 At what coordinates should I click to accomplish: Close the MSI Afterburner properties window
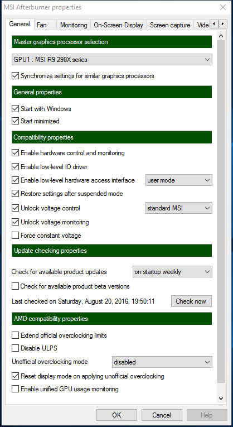click(x=223, y=7)
